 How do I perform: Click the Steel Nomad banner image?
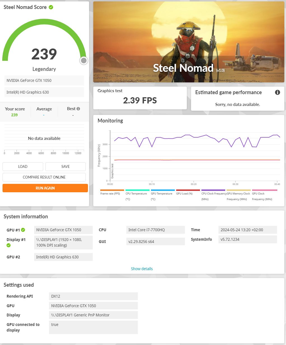(x=189, y=42)
